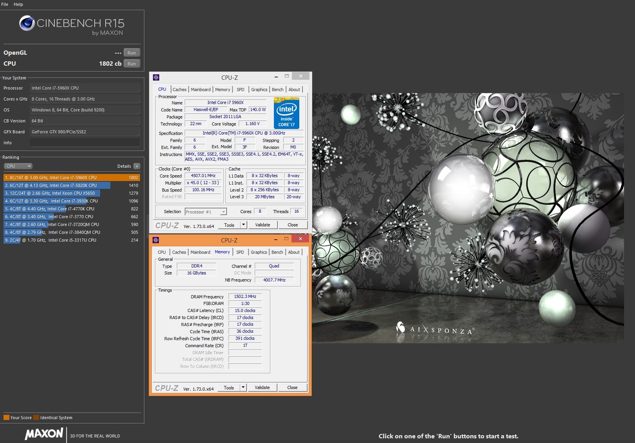
Task: Click Tools button in upper CPU-Z
Action: (229, 225)
